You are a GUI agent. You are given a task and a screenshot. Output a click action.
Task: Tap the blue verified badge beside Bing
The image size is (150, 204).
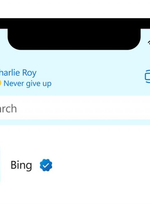[x=46, y=165]
